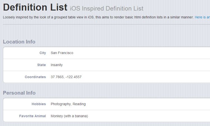The width and height of the screenshot is (210, 126).
Task: Click the word 'Photography' in Hobbies
Action: [61, 104]
